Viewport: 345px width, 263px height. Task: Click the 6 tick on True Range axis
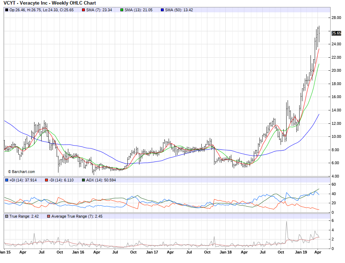pyautogui.click(x=333, y=220)
